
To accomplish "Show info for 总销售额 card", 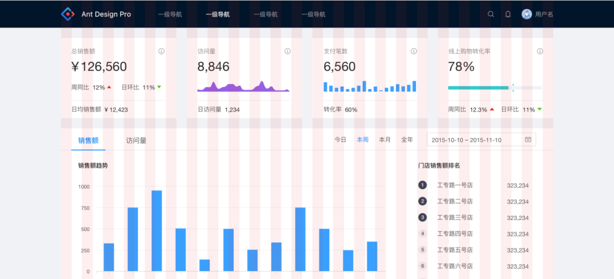I will 161,51.
